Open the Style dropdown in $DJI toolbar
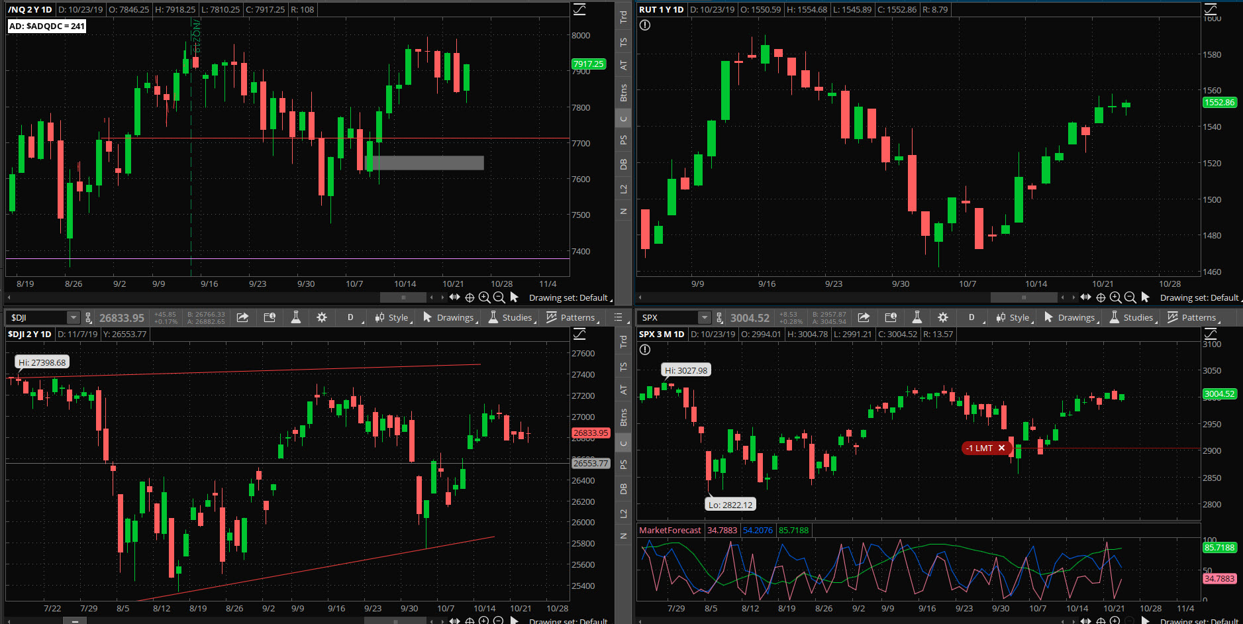 [x=393, y=317]
